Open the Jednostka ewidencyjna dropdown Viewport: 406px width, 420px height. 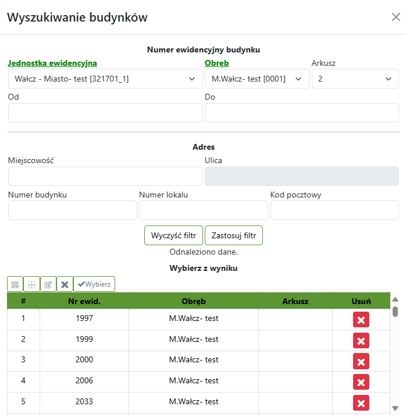[105, 79]
